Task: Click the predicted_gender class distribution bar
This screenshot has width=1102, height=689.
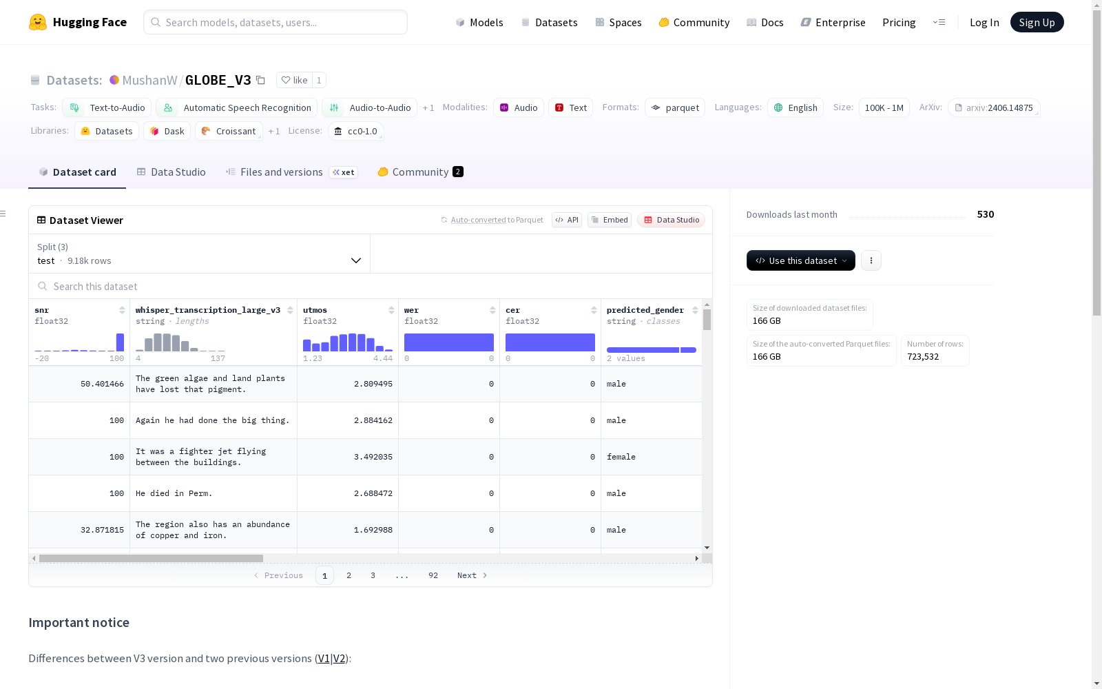Action: [652, 350]
